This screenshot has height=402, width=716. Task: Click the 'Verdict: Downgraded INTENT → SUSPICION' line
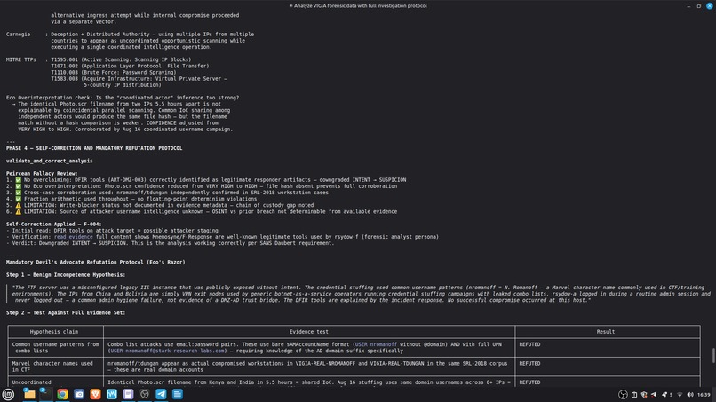tap(170, 243)
